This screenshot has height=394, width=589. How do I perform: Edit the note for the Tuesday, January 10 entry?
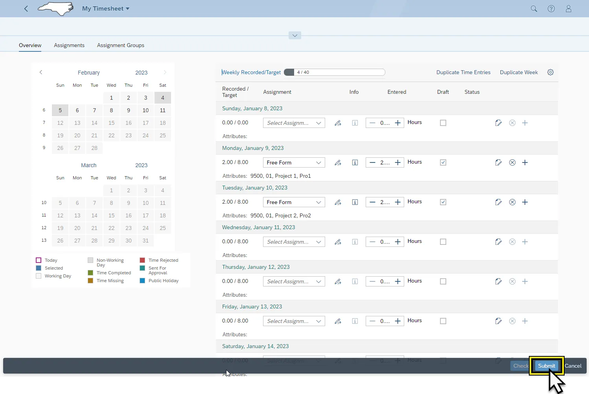tap(499, 202)
